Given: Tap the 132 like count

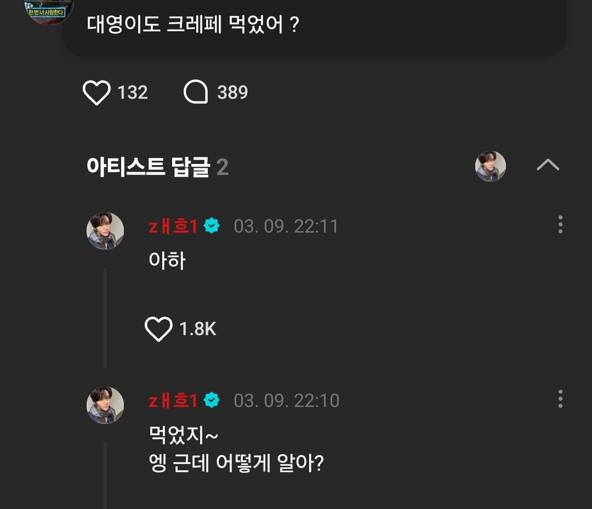Looking at the screenshot, I should (x=133, y=92).
